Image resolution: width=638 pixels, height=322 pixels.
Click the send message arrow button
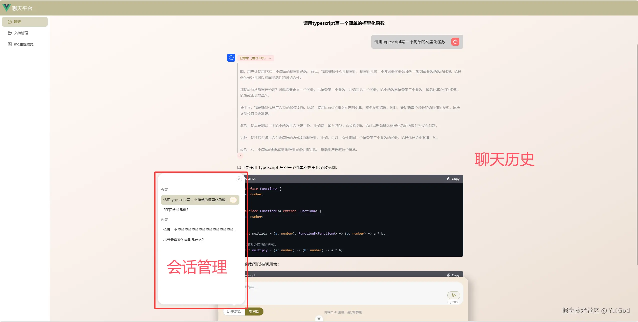click(x=453, y=295)
